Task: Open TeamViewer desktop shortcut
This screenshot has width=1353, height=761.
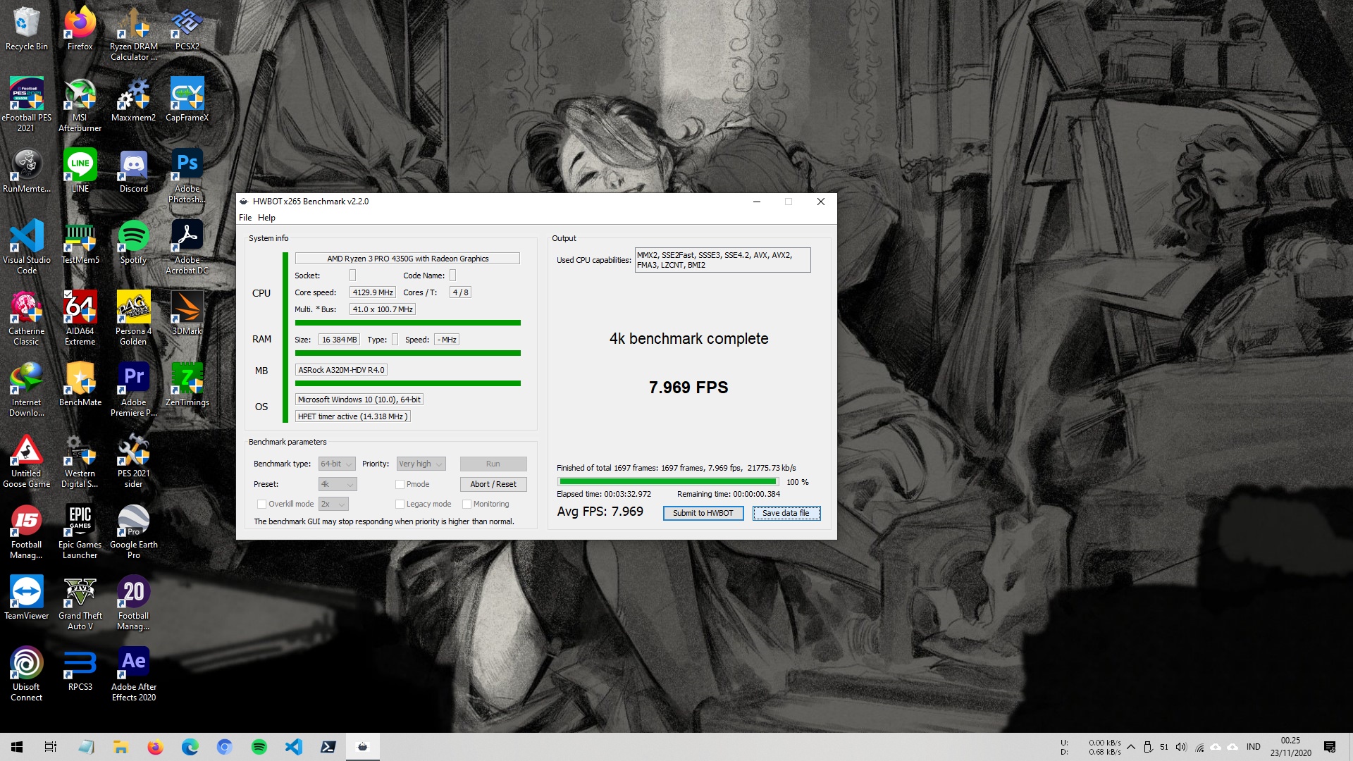Action: pos(26,598)
